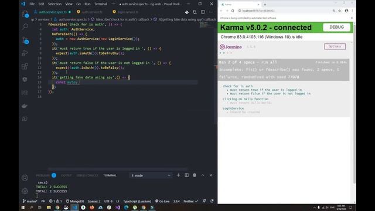This screenshot has height=211, width=375.
Task: Open Source Control view in activity bar
Action: [25, 40]
